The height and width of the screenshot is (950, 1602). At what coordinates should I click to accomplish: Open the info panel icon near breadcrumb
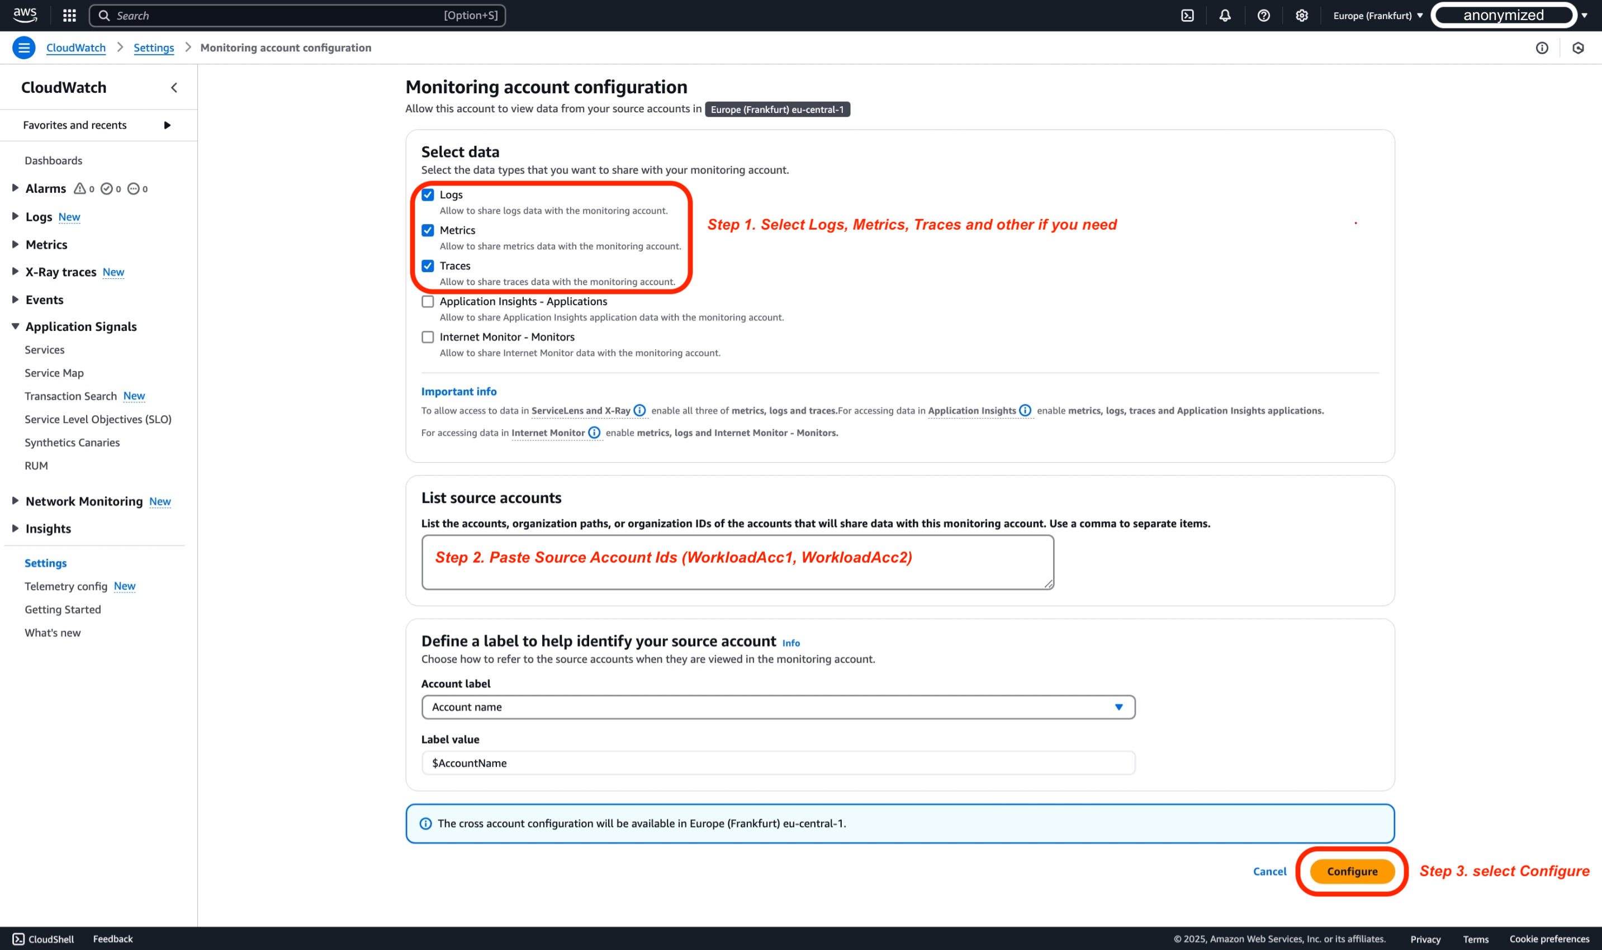pos(1542,48)
